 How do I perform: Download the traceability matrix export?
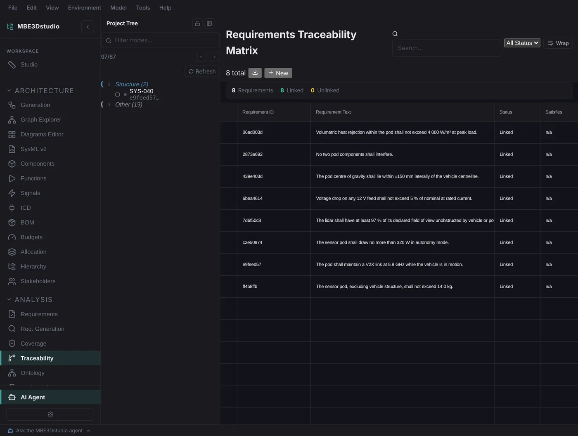[255, 73]
